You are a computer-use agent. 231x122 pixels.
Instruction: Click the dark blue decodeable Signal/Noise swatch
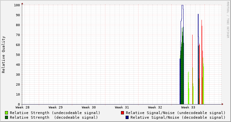(x=127, y=117)
